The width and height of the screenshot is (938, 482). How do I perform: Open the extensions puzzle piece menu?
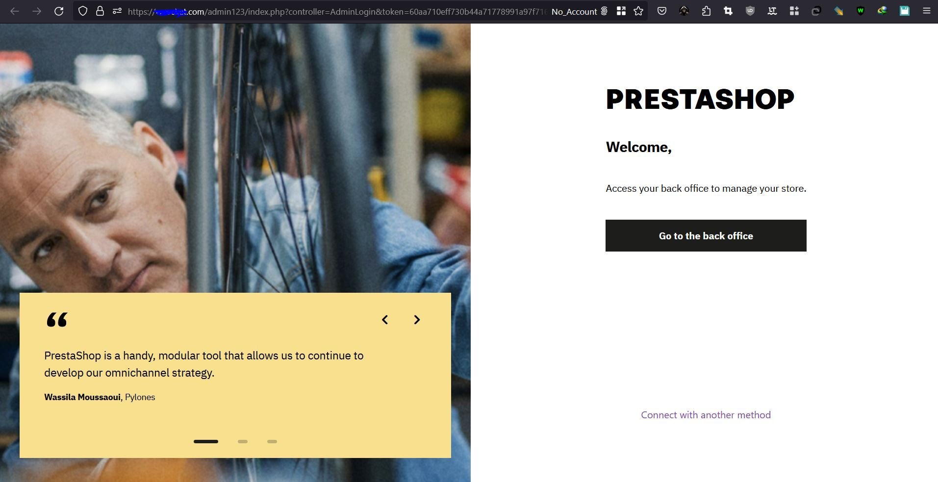(706, 11)
